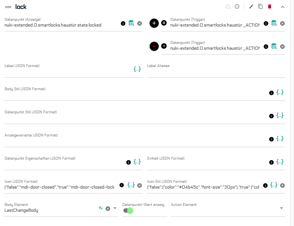
Task: Click the pencil edit icon
Action: (251, 6)
